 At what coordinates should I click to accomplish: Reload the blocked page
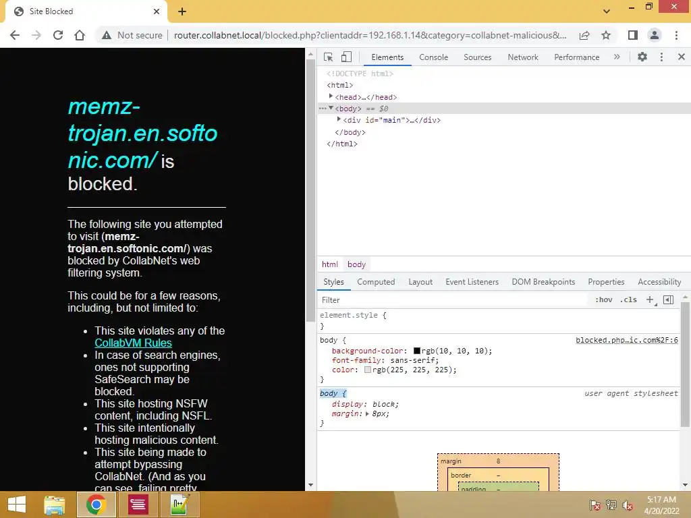pyautogui.click(x=58, y=35)
